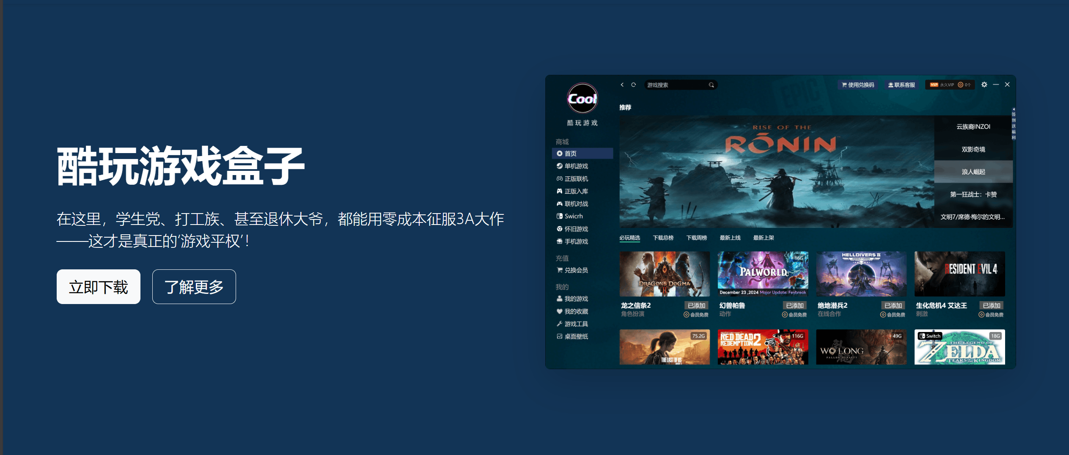The width and height of the screenshot is (1069, 455).
Task: Click the refresh icon beside the search box
Action: coord(633,85)
